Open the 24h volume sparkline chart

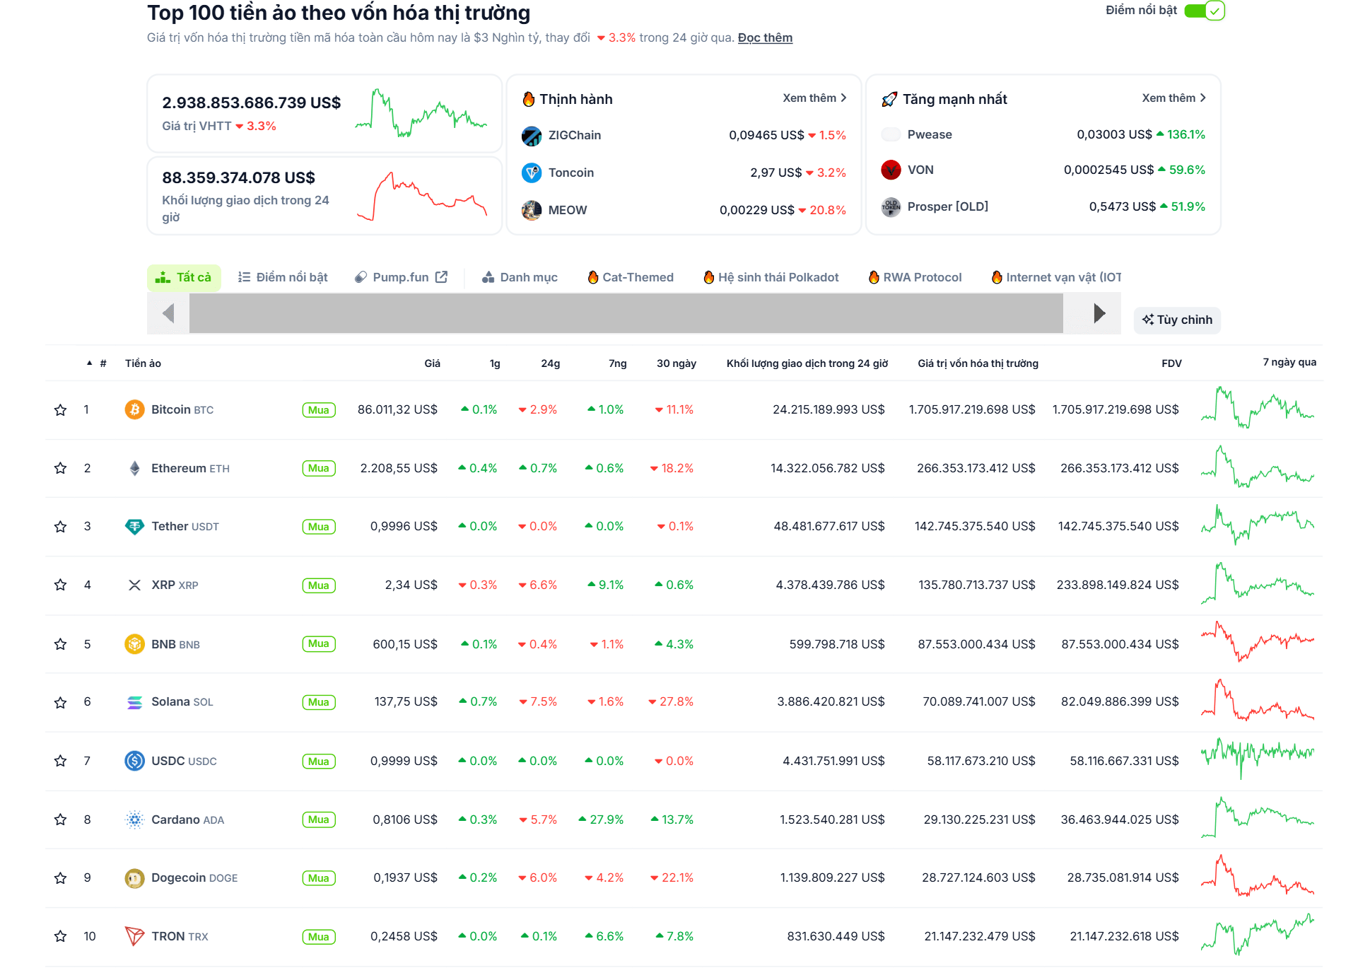click(x=422, y=196)
